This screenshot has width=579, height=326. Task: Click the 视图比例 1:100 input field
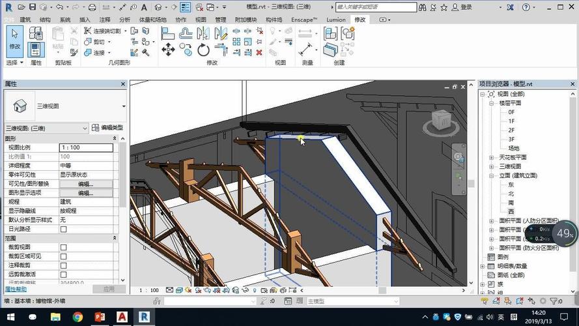point(86,148)
